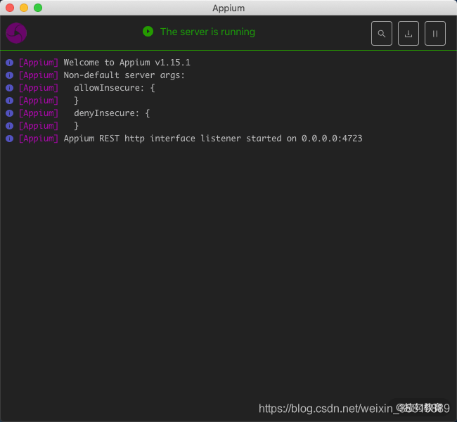Click the Appium window title
Viewport: 457px width, 422px height.
pos(228,8)
